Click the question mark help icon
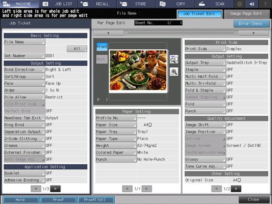The width and height of the screenshot is (272, 204). (265, 4)
